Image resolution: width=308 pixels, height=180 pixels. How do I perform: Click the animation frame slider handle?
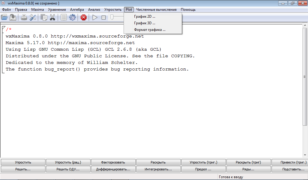click(112, 17)
